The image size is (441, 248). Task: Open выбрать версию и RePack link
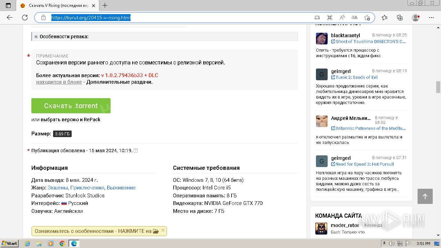pos(71,120)
